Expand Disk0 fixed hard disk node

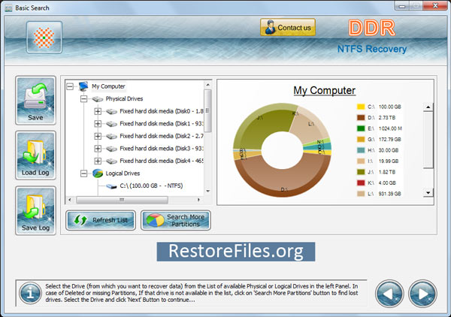pos(98,111)
